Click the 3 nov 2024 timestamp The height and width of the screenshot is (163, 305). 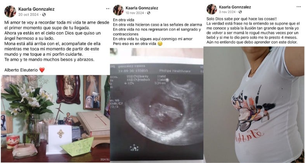(227, 12)
